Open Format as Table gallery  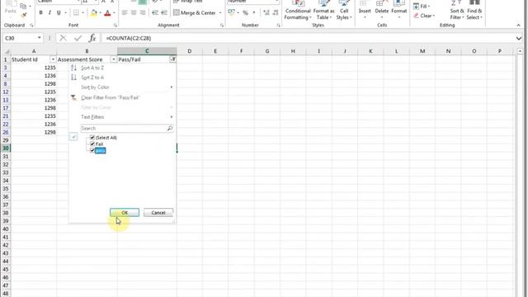(323, 10)
